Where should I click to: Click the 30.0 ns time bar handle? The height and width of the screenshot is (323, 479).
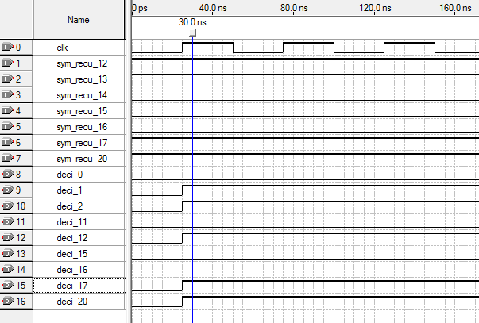click(193, 33)
